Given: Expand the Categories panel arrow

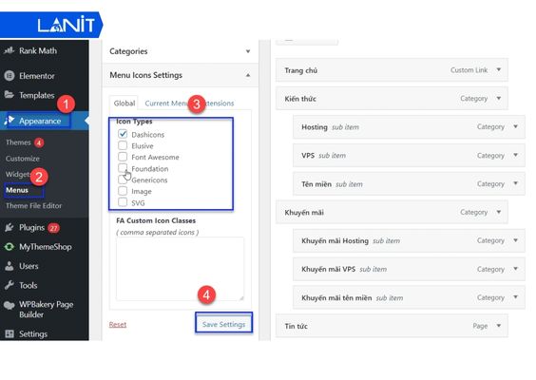Looking at the screenshot, I should click(x=248, y=51).
